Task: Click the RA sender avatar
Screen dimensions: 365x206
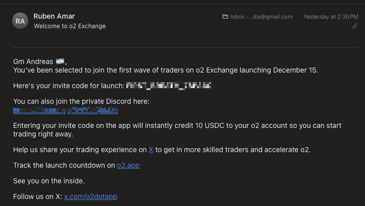Action: pos(20,21)
